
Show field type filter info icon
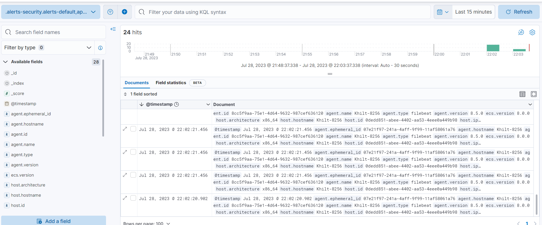tap(100, 48)
